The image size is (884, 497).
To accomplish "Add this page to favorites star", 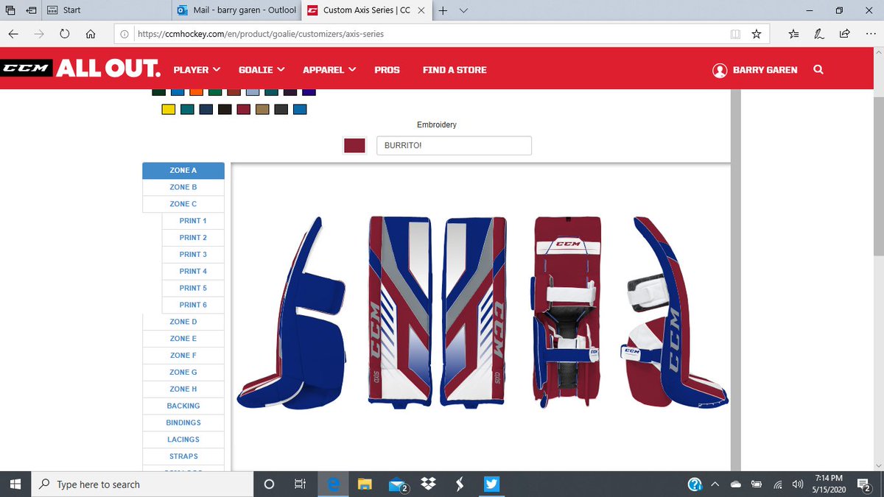I will click(x=756, y=34).
